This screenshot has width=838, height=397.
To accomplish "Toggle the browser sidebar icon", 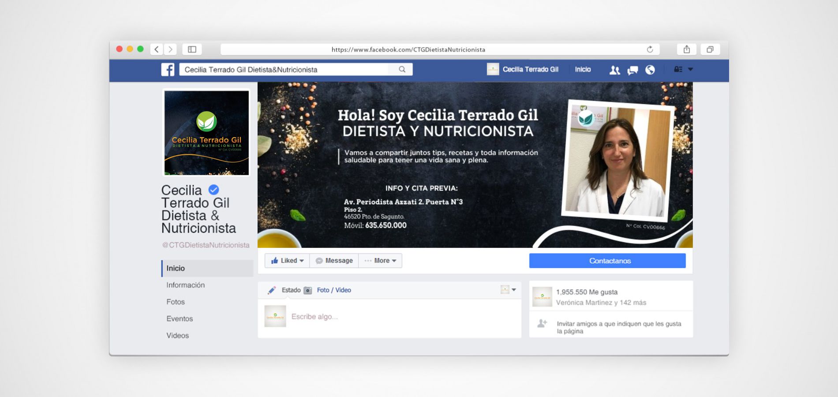I will 192,49.
